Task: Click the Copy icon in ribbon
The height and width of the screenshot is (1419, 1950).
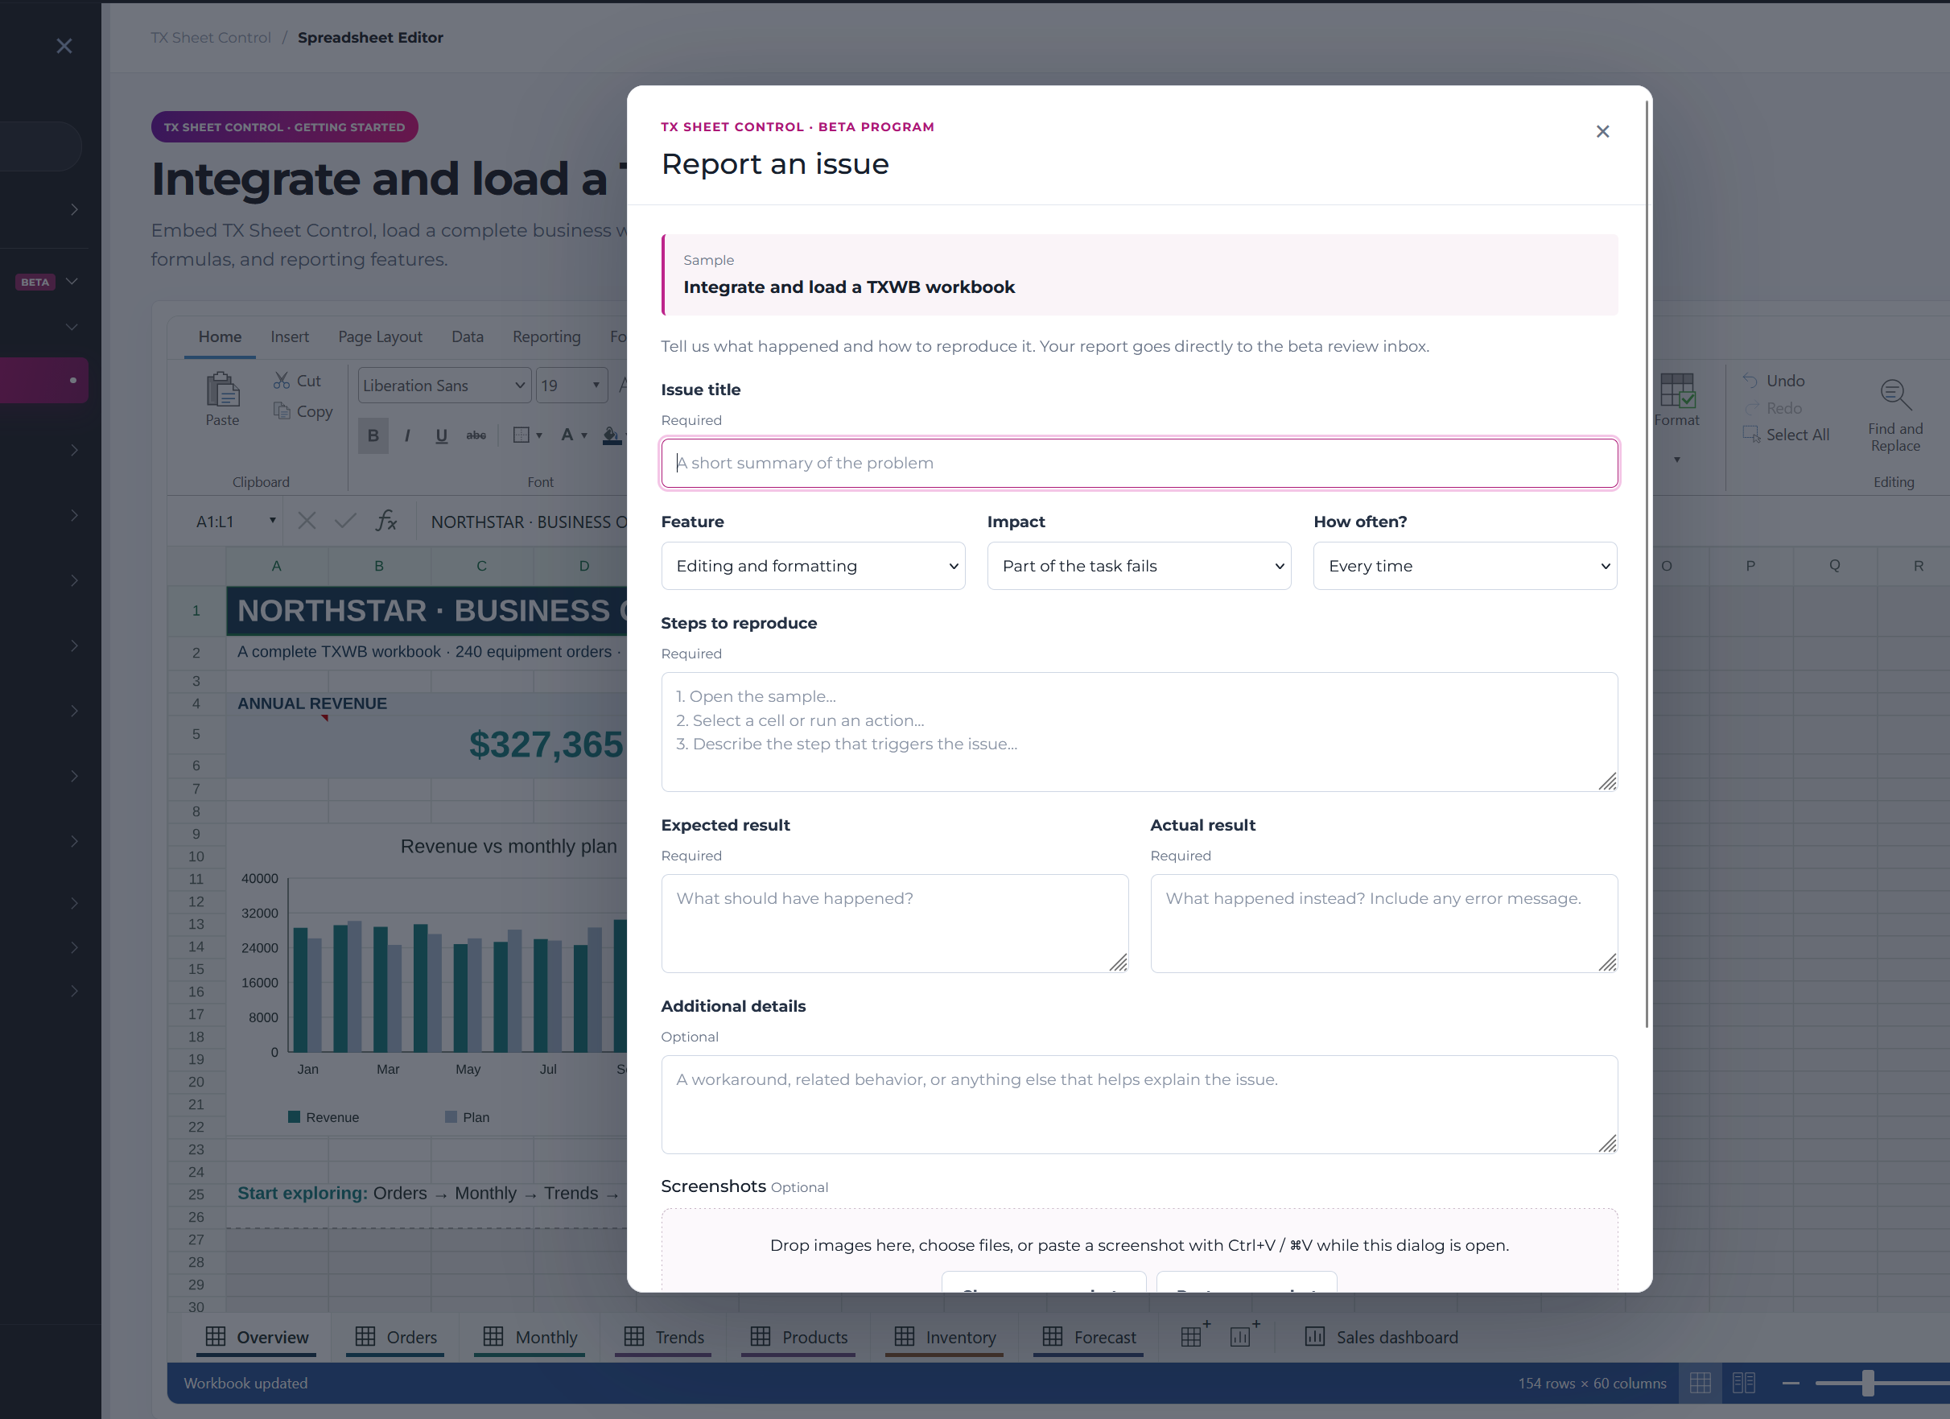Action: click(281, 411)
